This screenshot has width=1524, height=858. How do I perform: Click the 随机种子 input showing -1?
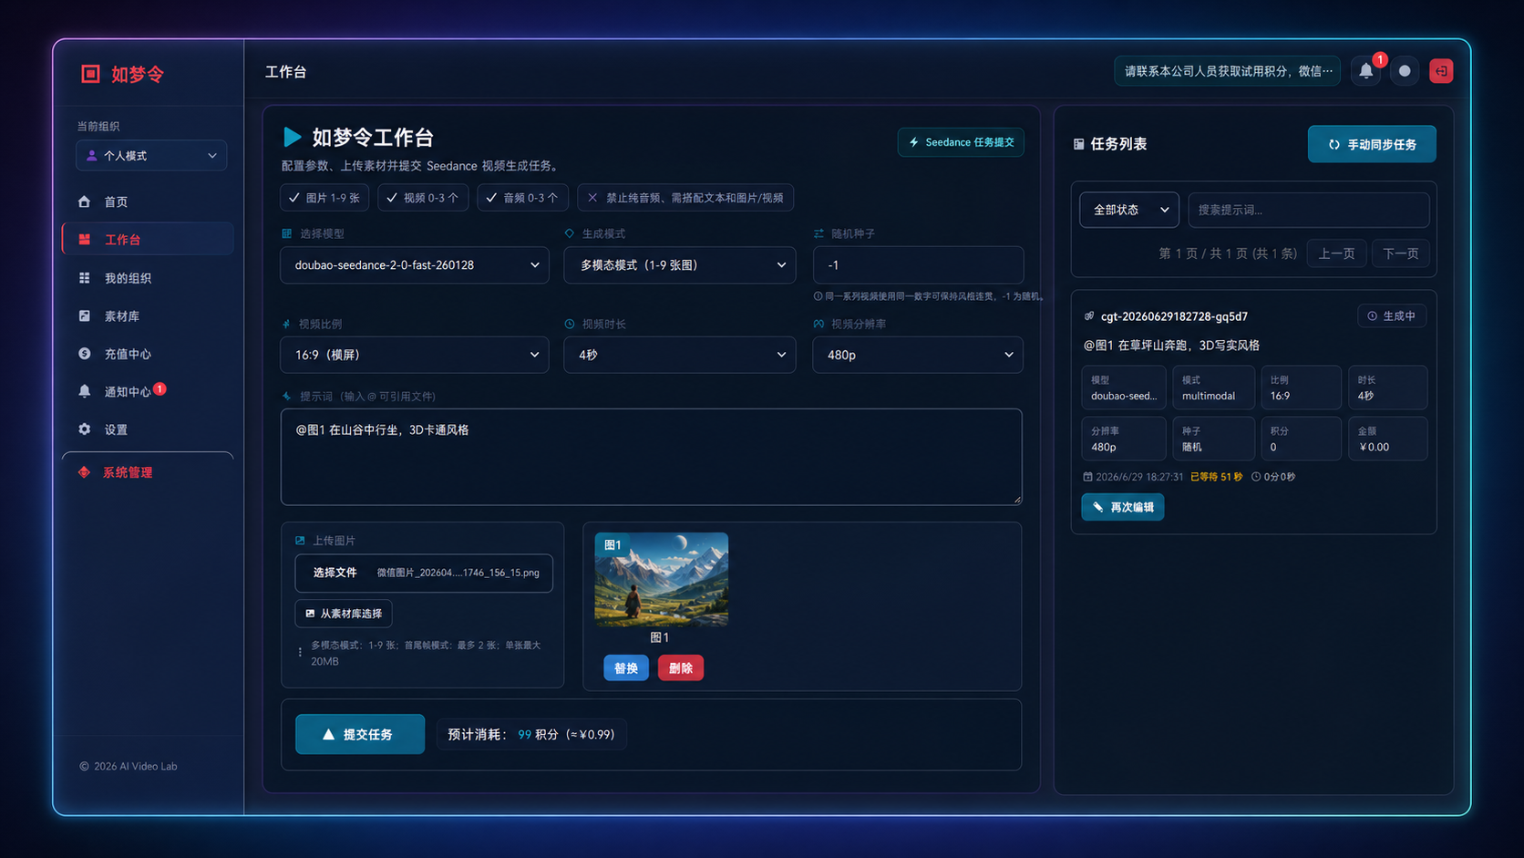918,265
